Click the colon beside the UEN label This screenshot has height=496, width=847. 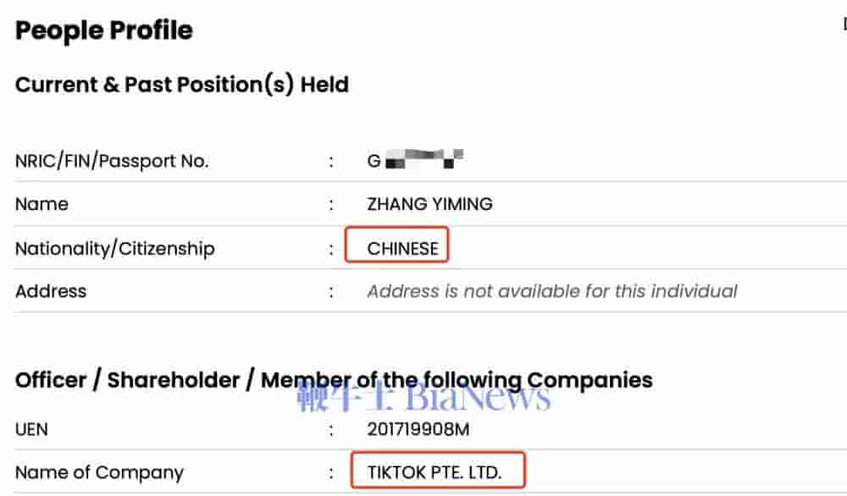(331, 429)
